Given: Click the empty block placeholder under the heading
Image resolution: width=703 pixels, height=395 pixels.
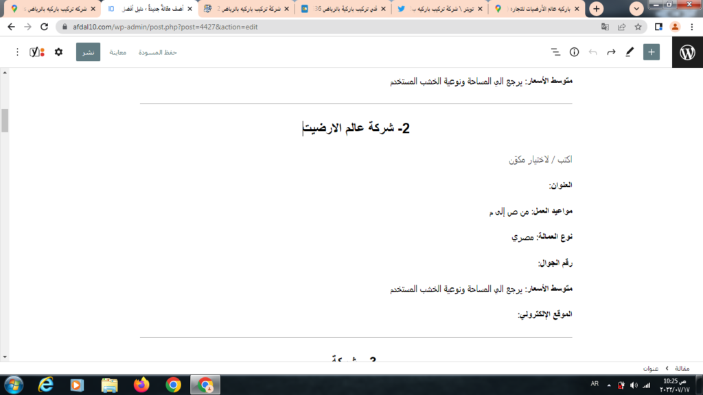Looking at the screenshot, I should coord(539,160).
